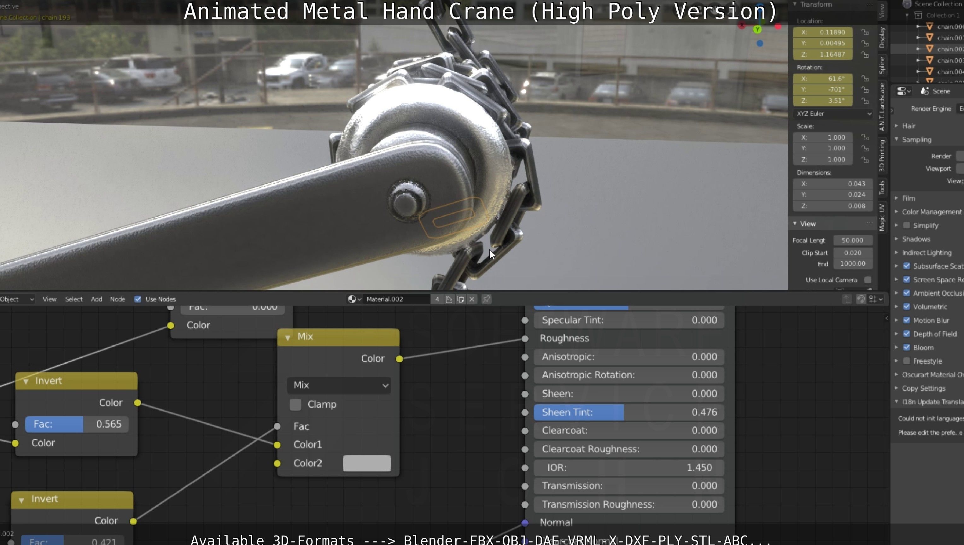Adjust the upper Invert Fac 0.565 slider
The width and height of the screenshot is (964, 545).
pos(77,424)
